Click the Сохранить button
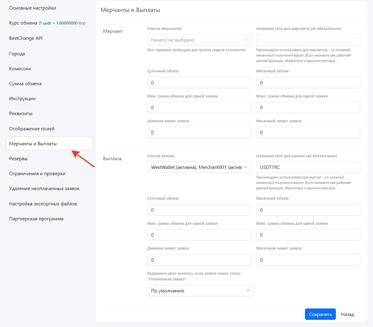 (320, 314)
